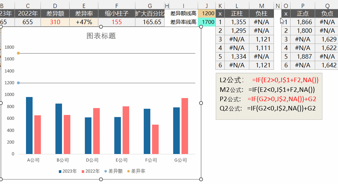This screenshot has width=338, height=184.
Task: Select cell showing red 310
Action: 55,22
